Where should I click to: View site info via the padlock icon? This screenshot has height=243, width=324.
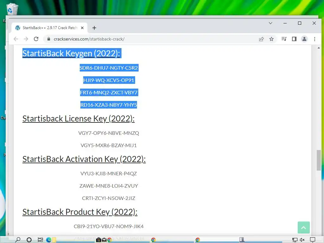pos(49,39)
